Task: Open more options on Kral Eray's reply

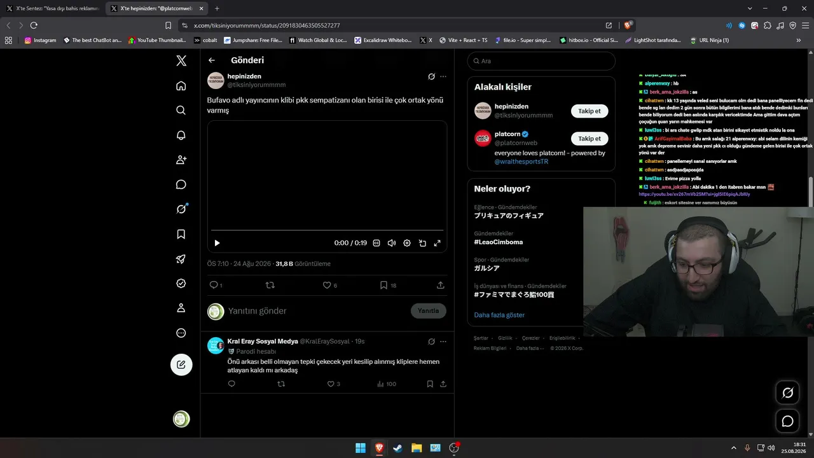Action: (443, 342)
